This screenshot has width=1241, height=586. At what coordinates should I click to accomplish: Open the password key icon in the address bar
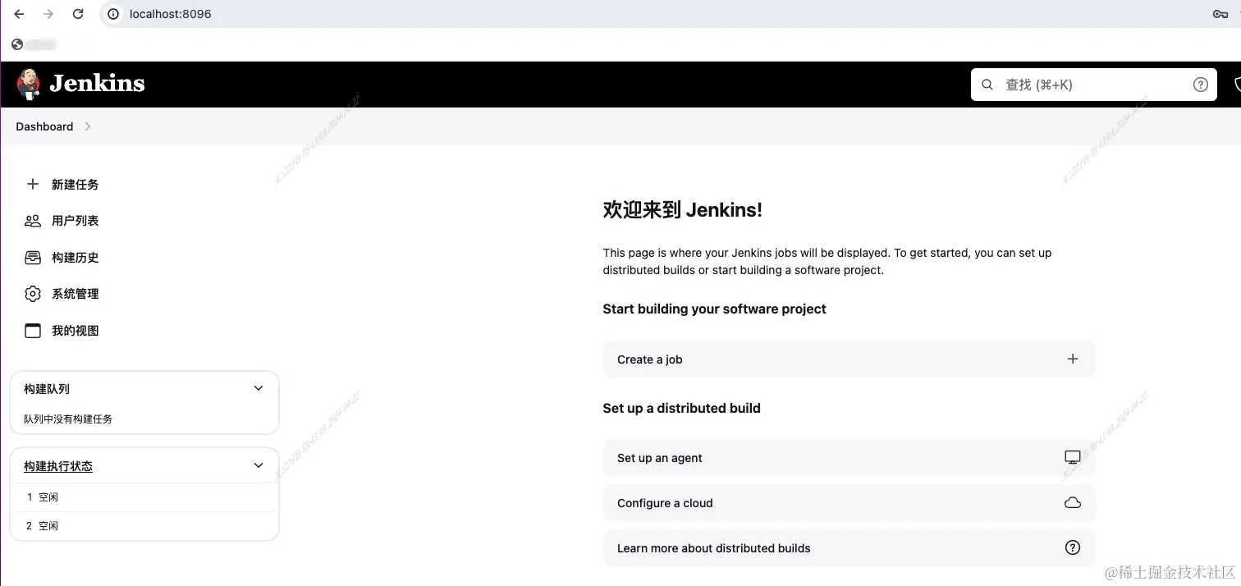tap(1220, 14)
